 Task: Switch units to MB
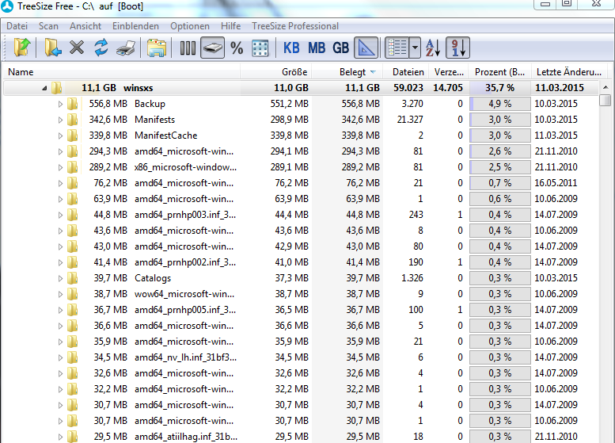pos(317,48)
